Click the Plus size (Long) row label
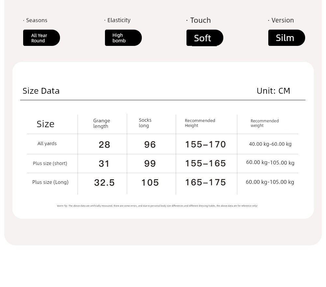This screenshot has width=326, height=287. [x=50, y=182]
